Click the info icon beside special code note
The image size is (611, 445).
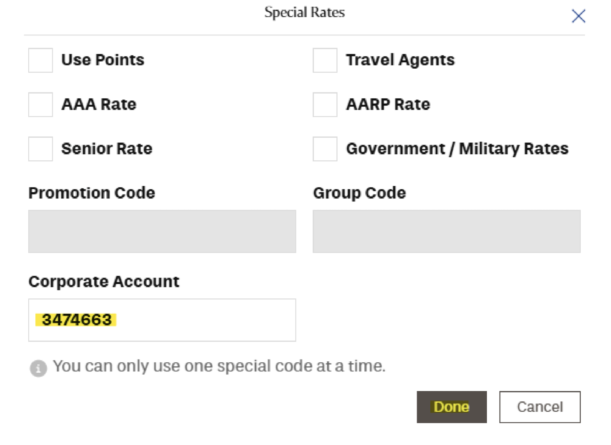click(38, 368)
